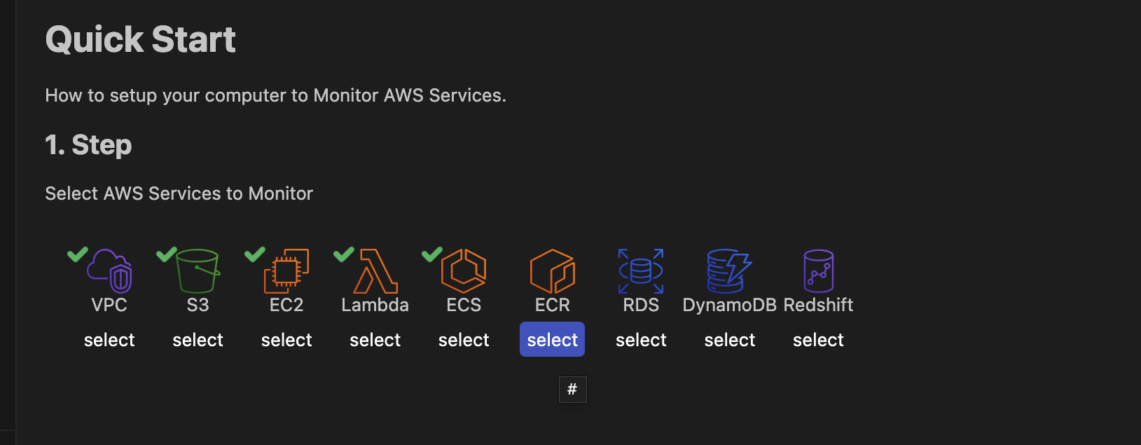Click the EC2 chip icon
Viewport: 1141px width, 445px height.
(x=287, y=273)
